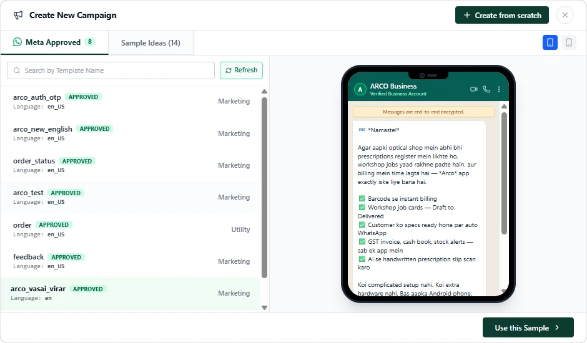Click the Utility category label of order
Image resolution: width=587 pixels, height=343 pixels.
coord(240,229)
